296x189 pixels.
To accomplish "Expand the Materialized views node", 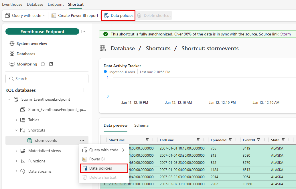I will point(16,151).
